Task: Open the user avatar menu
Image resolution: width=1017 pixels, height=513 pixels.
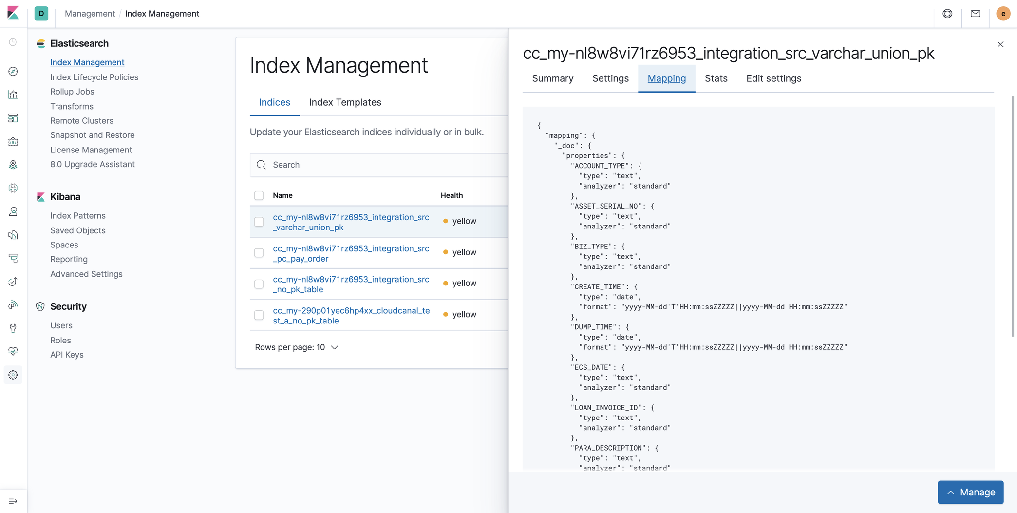Action: click(1003, 14)
